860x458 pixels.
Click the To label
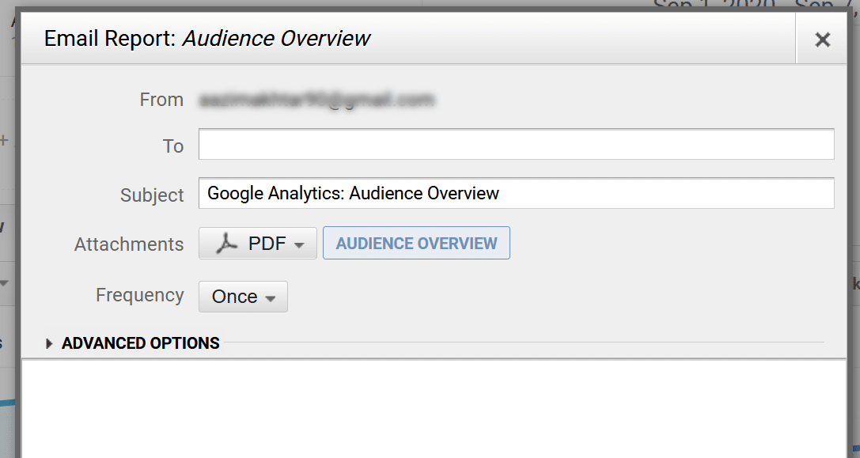173,146
